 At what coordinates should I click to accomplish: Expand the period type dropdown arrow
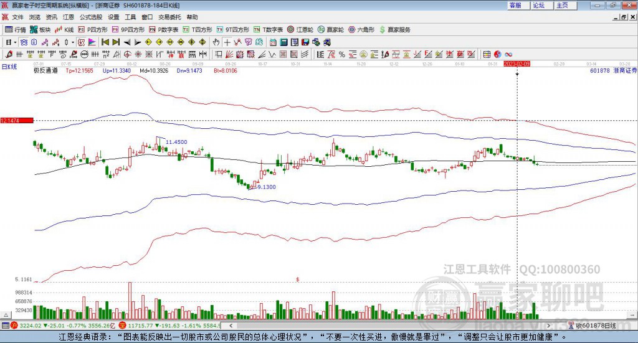point(15,42)
